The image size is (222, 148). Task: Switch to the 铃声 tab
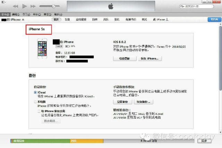(95, 20)
